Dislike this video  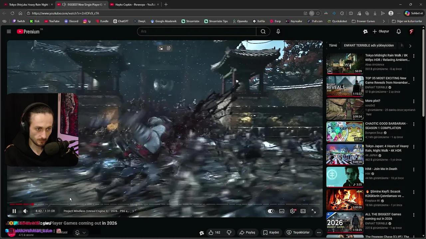pyautogui.click(x=229, y=232)
